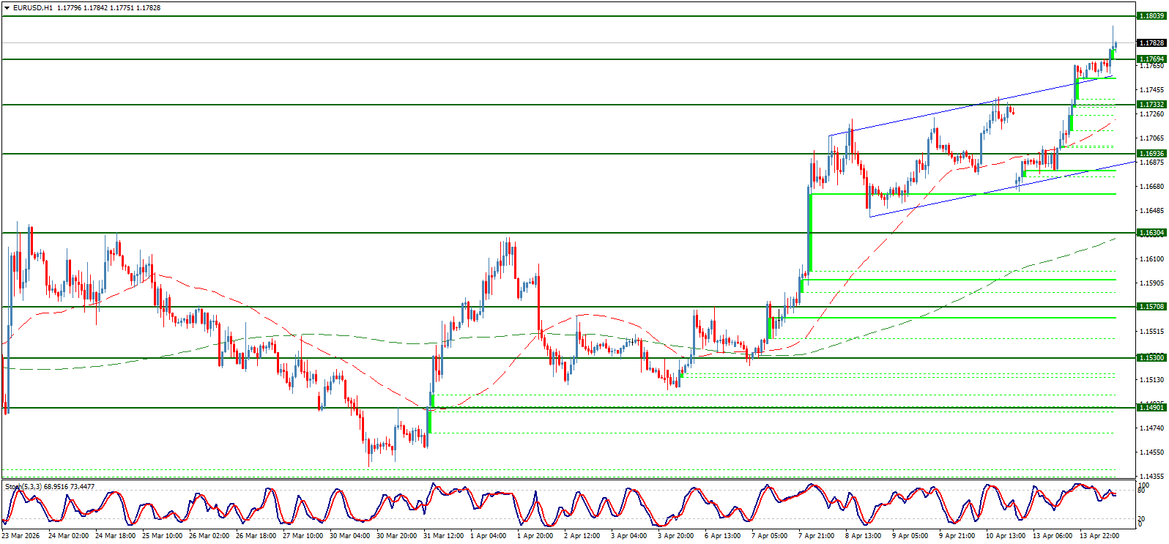Image resolution: width=1169 pixels, height=544 pixels.
Task: Select the 1.17332 level price tag
Action: (x=1151, y=105)
